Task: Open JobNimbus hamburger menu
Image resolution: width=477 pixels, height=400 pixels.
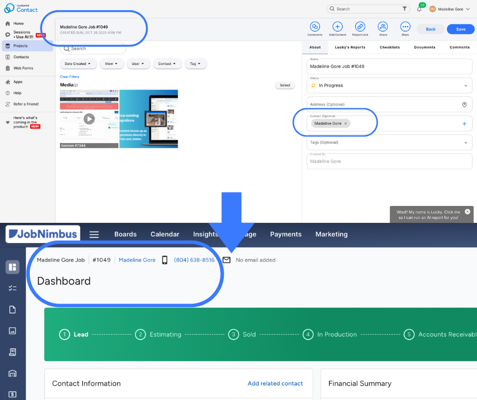Action: [94, 235]
